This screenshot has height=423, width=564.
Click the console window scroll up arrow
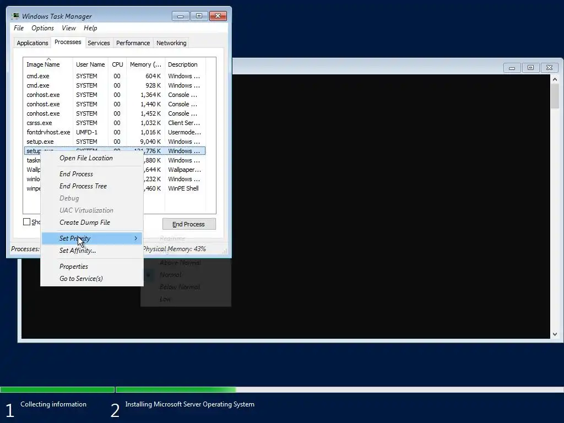click(x=555, y=79)
